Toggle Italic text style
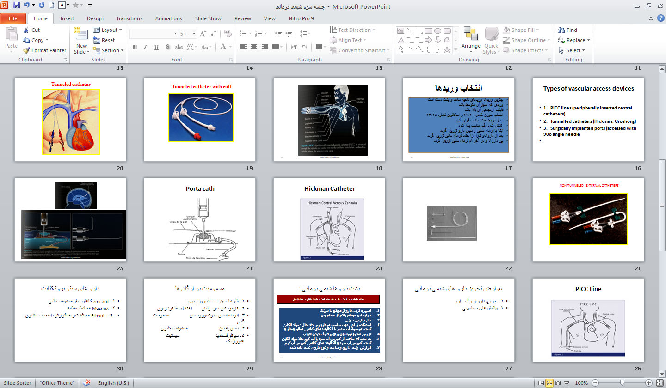The height and width of the screenshot is (388, 666). click(145, 47)
